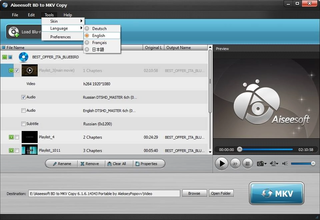This screenshot has width=320, height=220.
Task: Take a snapshot with the camera icon
Action: pyautogui.click(x=260, y=164)
